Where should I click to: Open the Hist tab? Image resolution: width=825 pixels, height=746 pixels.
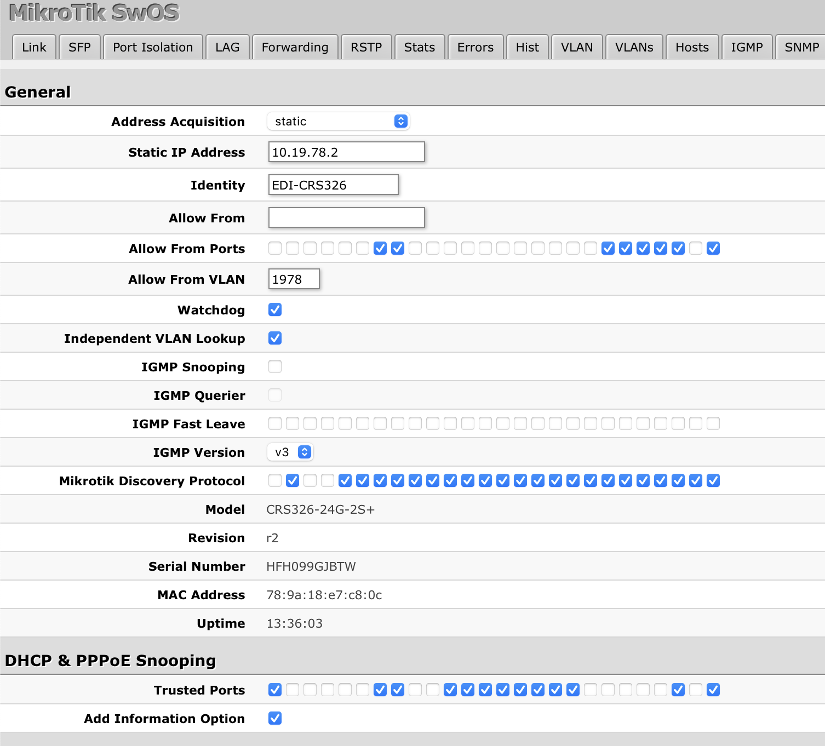click(527, 47)
